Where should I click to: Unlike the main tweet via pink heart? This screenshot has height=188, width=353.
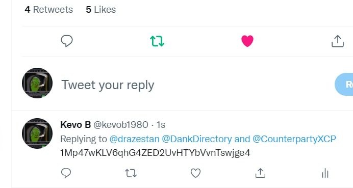[x=247, y=41]
